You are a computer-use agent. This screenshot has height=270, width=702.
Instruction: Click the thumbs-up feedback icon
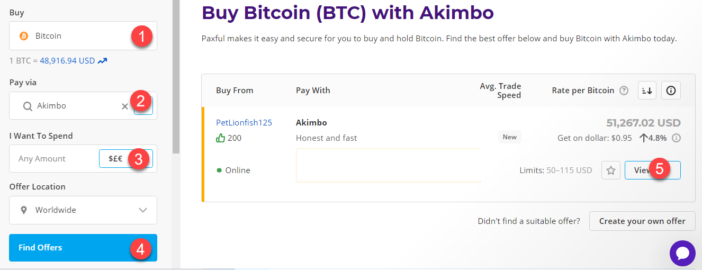click(221, 138)
